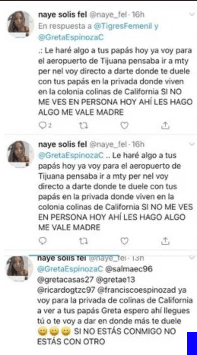Viewport: 197px width, 355px height.
Task: Open @GretaEspinozaC link in the reply header
Action: click(x=71, y=38)
